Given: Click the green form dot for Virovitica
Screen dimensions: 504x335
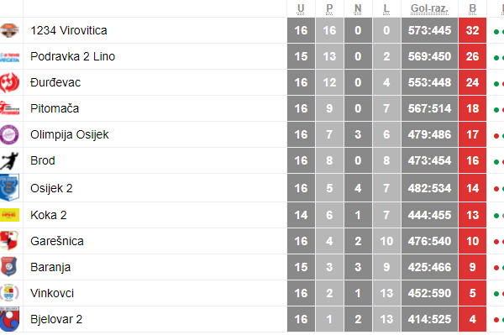Looking at the screenshot, I should 496,32.
